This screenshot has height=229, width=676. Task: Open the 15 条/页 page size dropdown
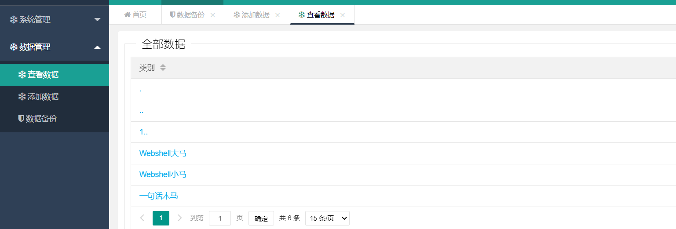tap(327, 218)
